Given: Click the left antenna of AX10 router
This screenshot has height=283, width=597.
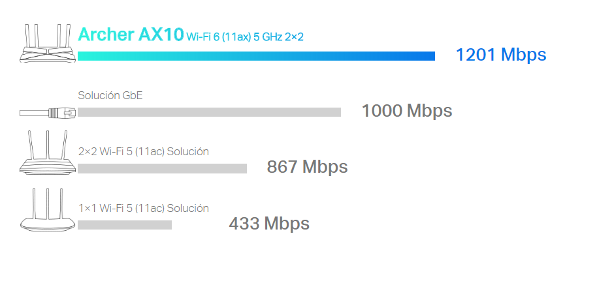Looking at the screenshot, I should click(27, 35).
